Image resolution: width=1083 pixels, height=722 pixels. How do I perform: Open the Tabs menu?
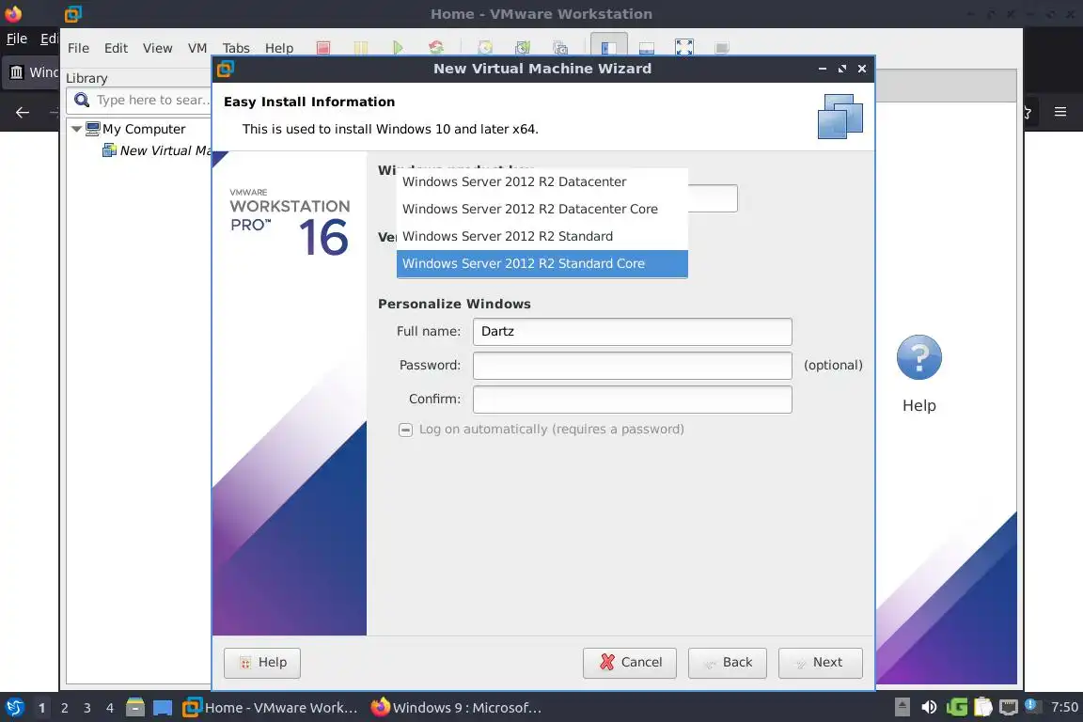[x=236, y=48]
